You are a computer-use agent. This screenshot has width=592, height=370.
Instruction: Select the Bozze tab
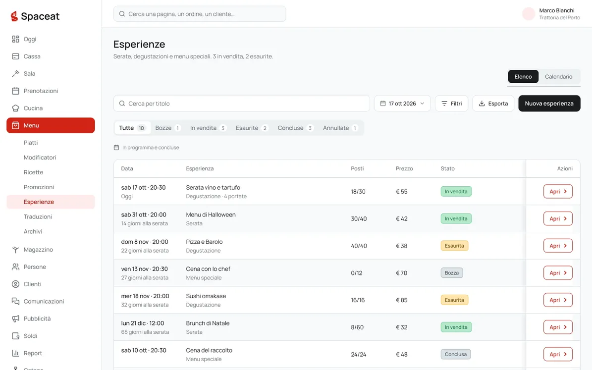(x=167, y=128)
